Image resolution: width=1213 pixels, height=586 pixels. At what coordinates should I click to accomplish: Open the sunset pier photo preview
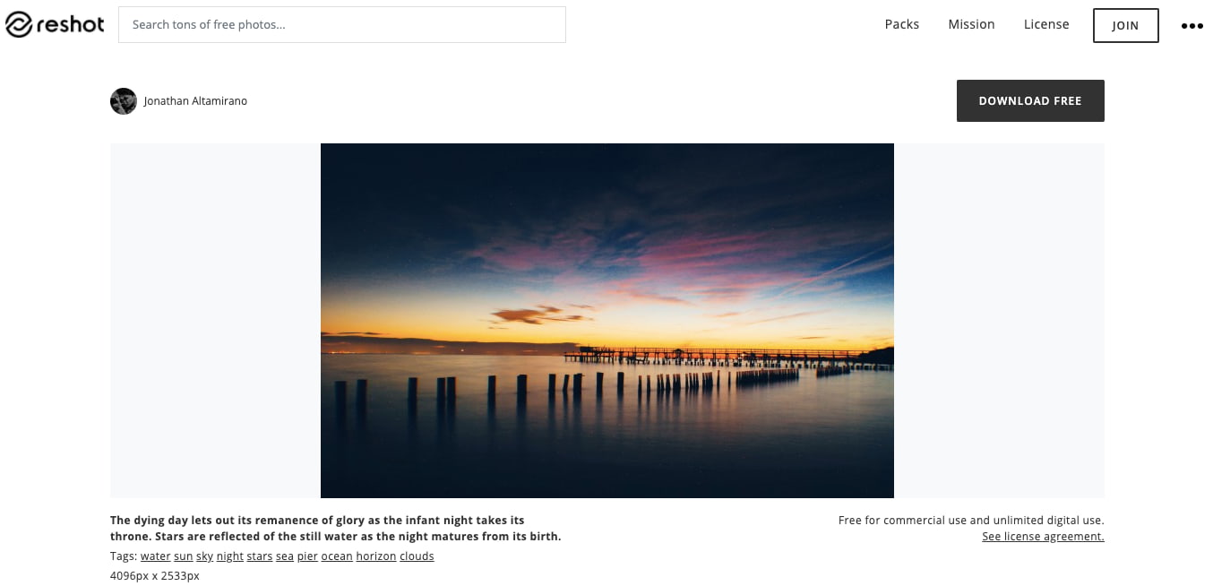pyautogui.click(x=607, y=321)
